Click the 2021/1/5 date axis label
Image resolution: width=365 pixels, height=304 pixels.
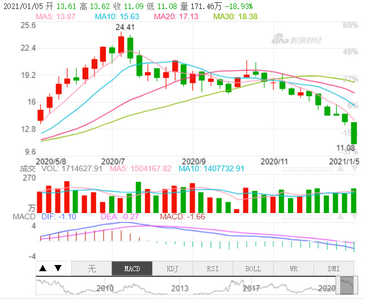[x=344, y=161]
